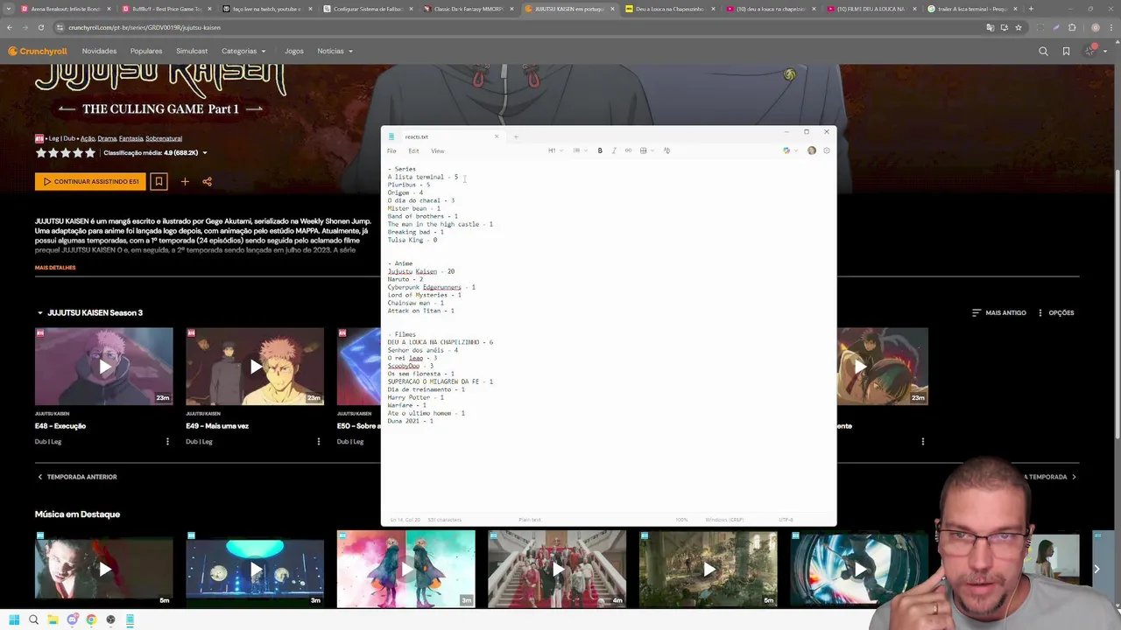Click Continuar Assistindo E51 button

[92, 181]
